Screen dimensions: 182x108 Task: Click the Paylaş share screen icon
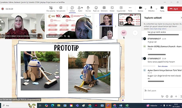pyautogui.click(x=162, y=9)
